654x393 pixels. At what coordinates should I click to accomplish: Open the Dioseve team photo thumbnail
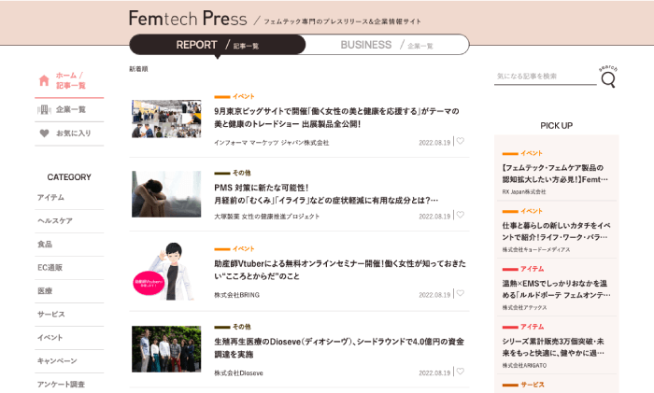pyautogui.click(x=166, y=349)
